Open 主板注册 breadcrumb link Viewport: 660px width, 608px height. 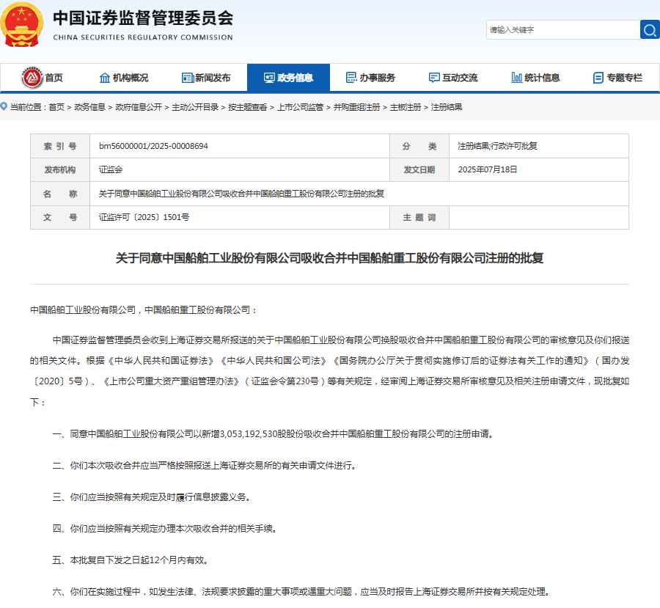tap(405, 107)
